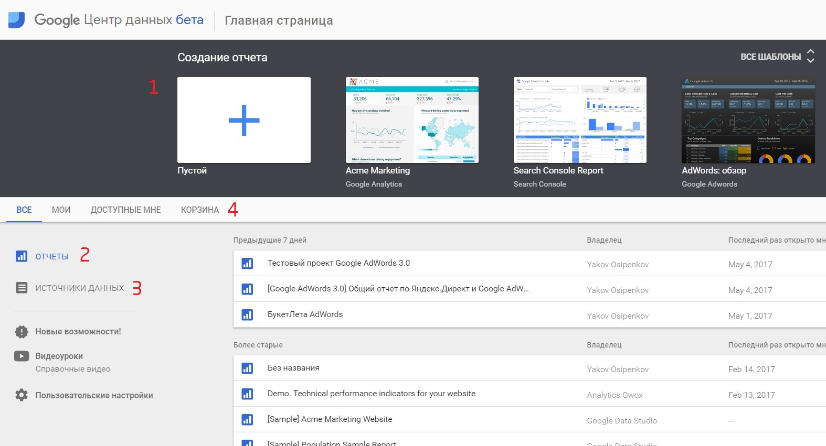Click date Feb 14, 2017 in the Без названия row

[751, 369]
